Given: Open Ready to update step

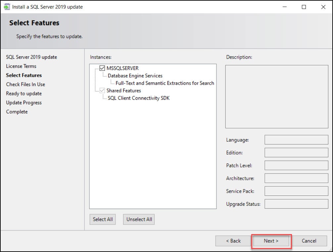Looking at the screenshot, I should click(24, 93).
